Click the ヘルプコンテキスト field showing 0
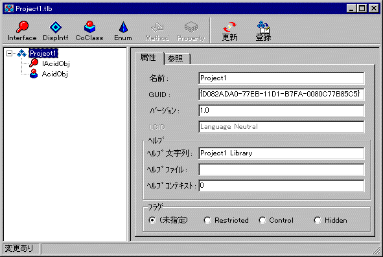Image resolution: width=383 pixels, height=257 pixels. (281, 186)
